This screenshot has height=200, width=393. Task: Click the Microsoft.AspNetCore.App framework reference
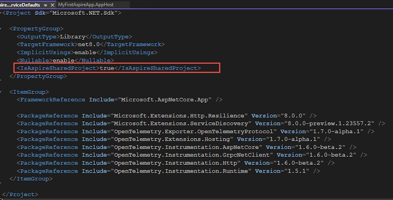(x=165, y=100)
